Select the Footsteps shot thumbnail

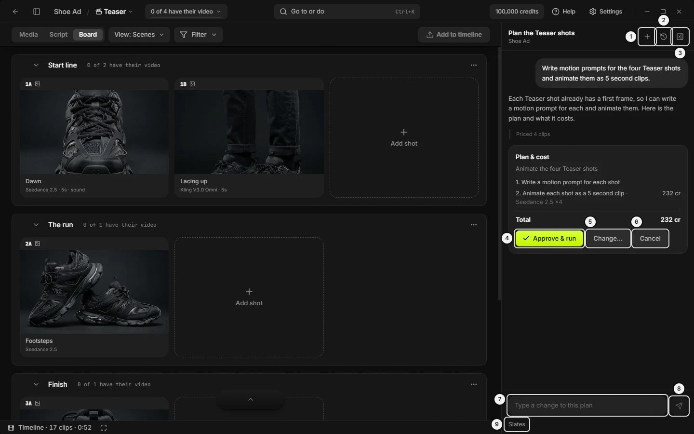(x=94, y=291)
